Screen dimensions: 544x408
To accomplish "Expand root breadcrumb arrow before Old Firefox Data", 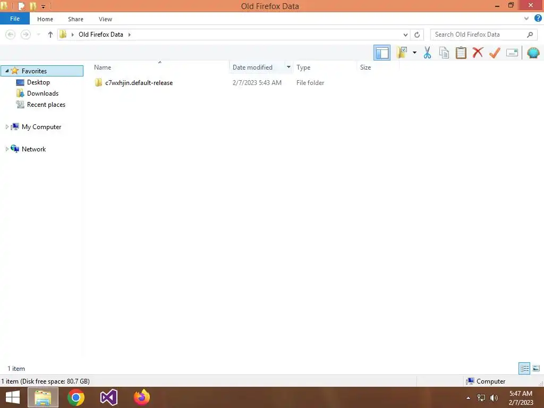I will [72, 35].
